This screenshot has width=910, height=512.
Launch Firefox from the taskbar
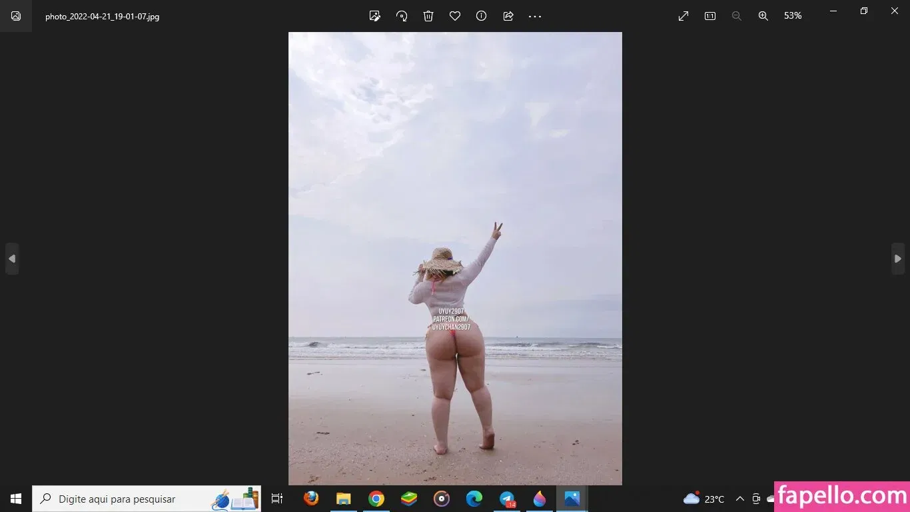coord(311,499)
